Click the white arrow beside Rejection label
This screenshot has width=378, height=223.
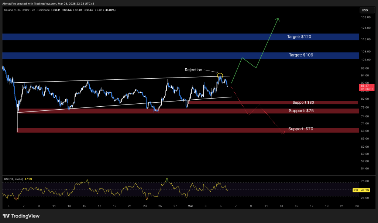coord(210,71)
